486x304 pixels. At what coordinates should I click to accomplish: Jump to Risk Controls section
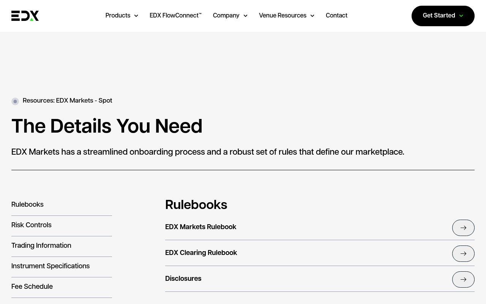click(x=31, y=225)
